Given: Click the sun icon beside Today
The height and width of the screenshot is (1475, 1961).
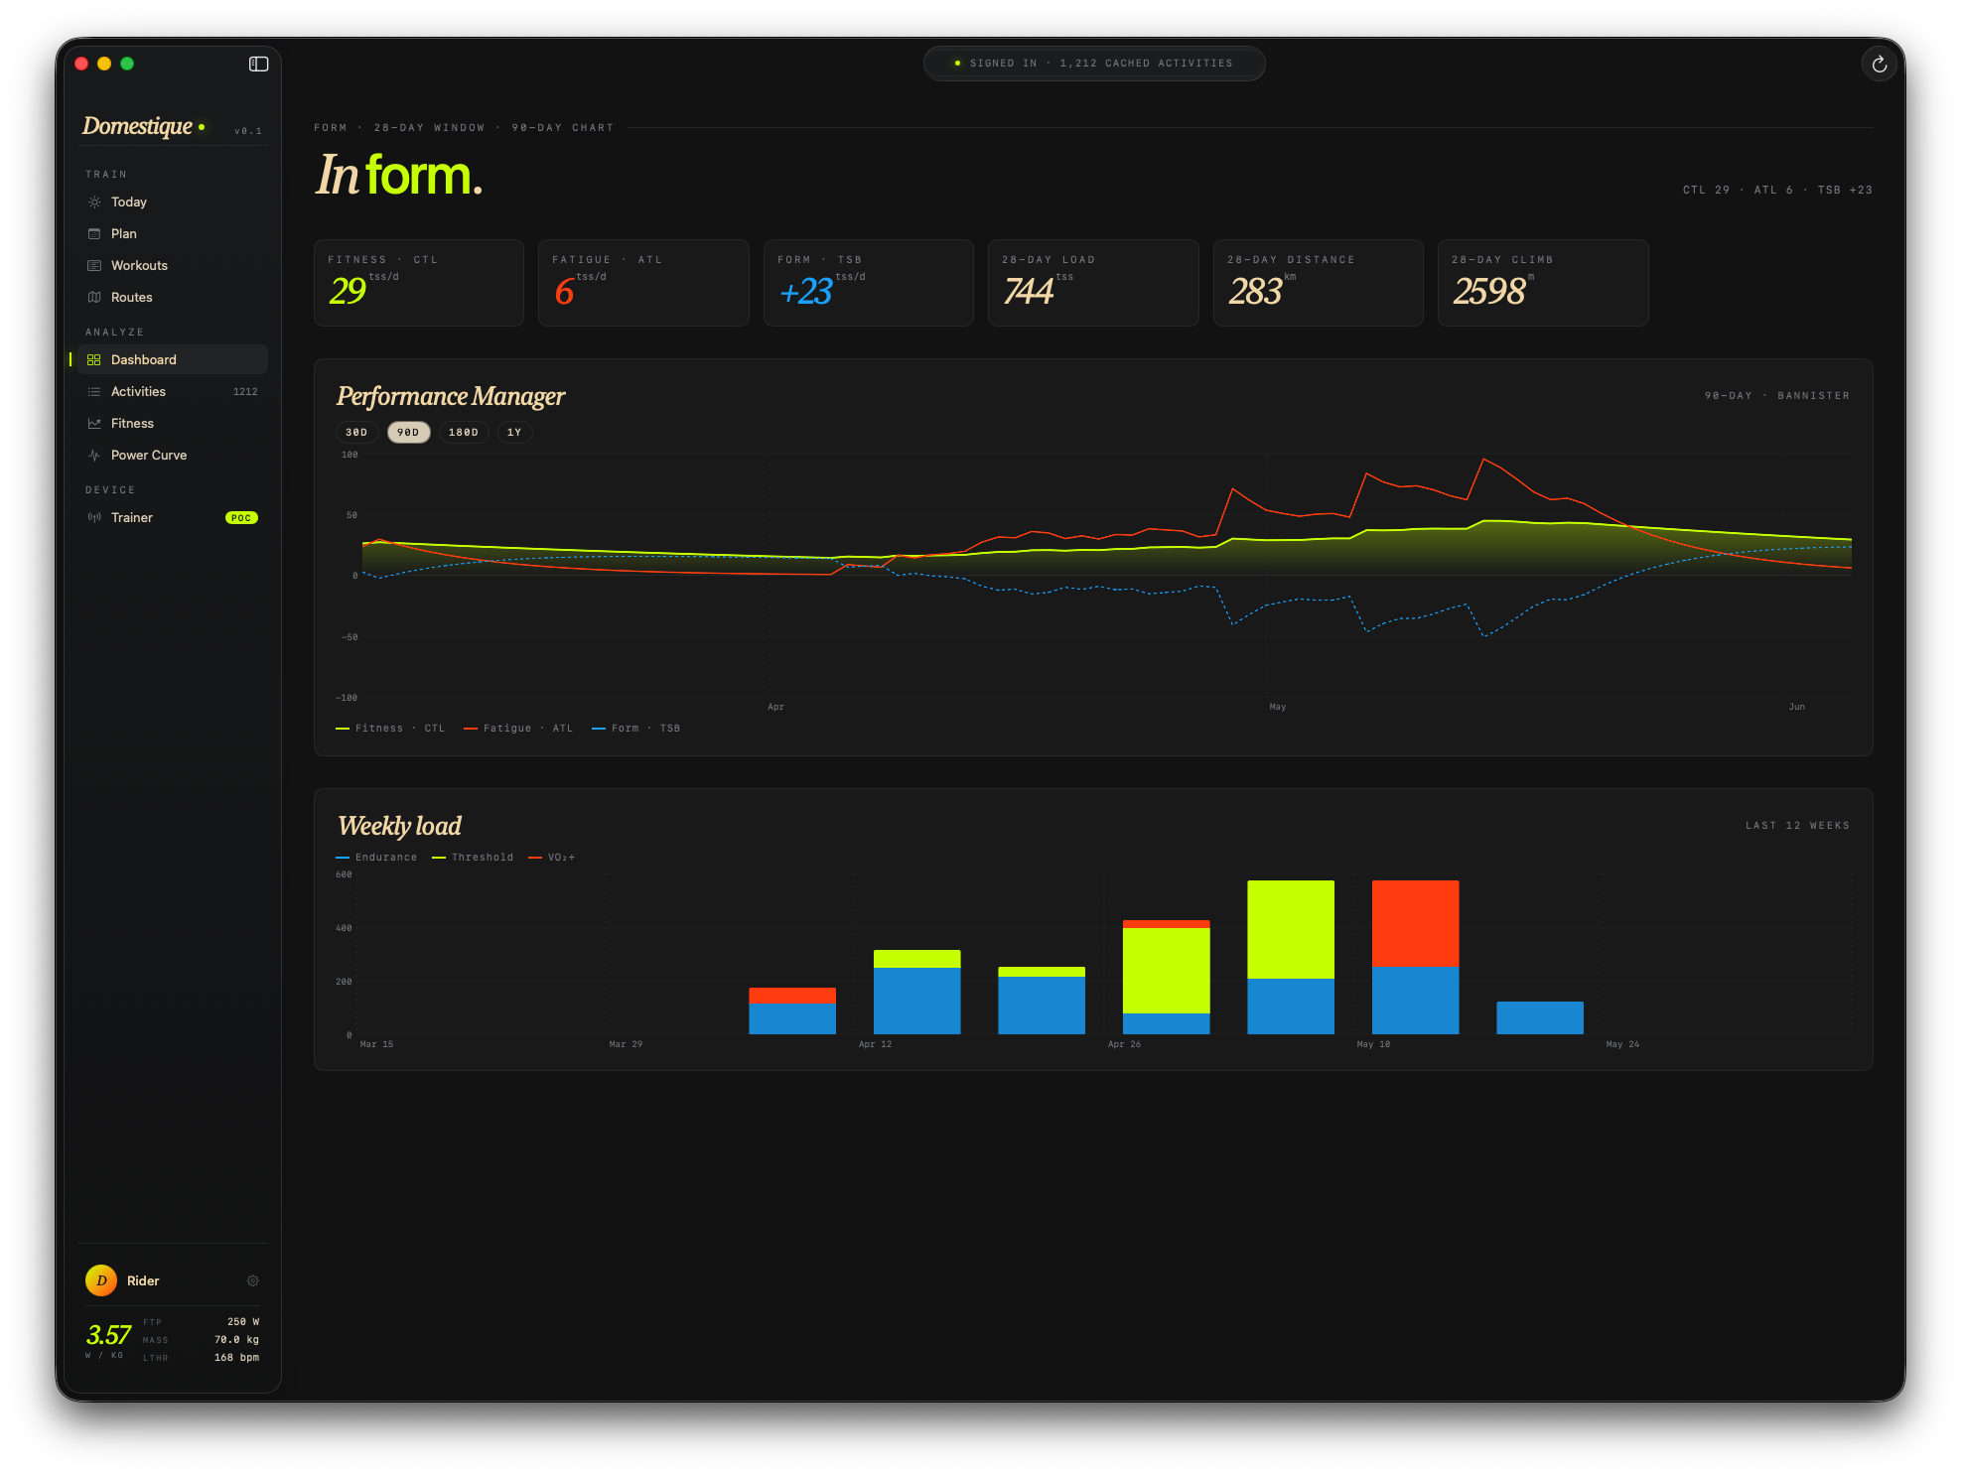Looking at the screenshot, I should click(94, 201).
